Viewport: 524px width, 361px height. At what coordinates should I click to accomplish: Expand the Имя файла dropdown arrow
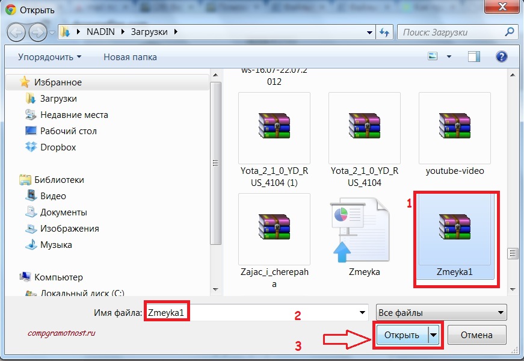(362, 312)
